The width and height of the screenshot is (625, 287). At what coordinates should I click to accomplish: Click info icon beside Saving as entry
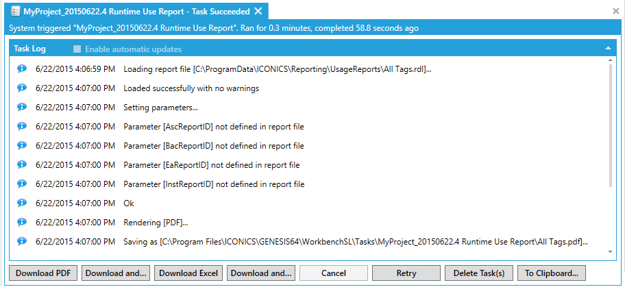pos(21,241)
